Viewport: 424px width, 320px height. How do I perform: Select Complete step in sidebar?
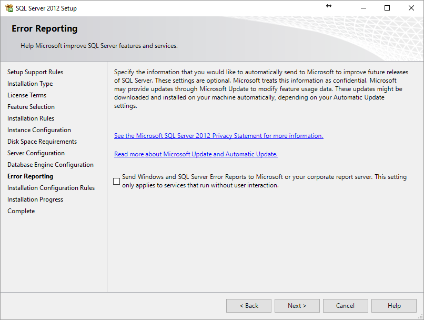21,211
